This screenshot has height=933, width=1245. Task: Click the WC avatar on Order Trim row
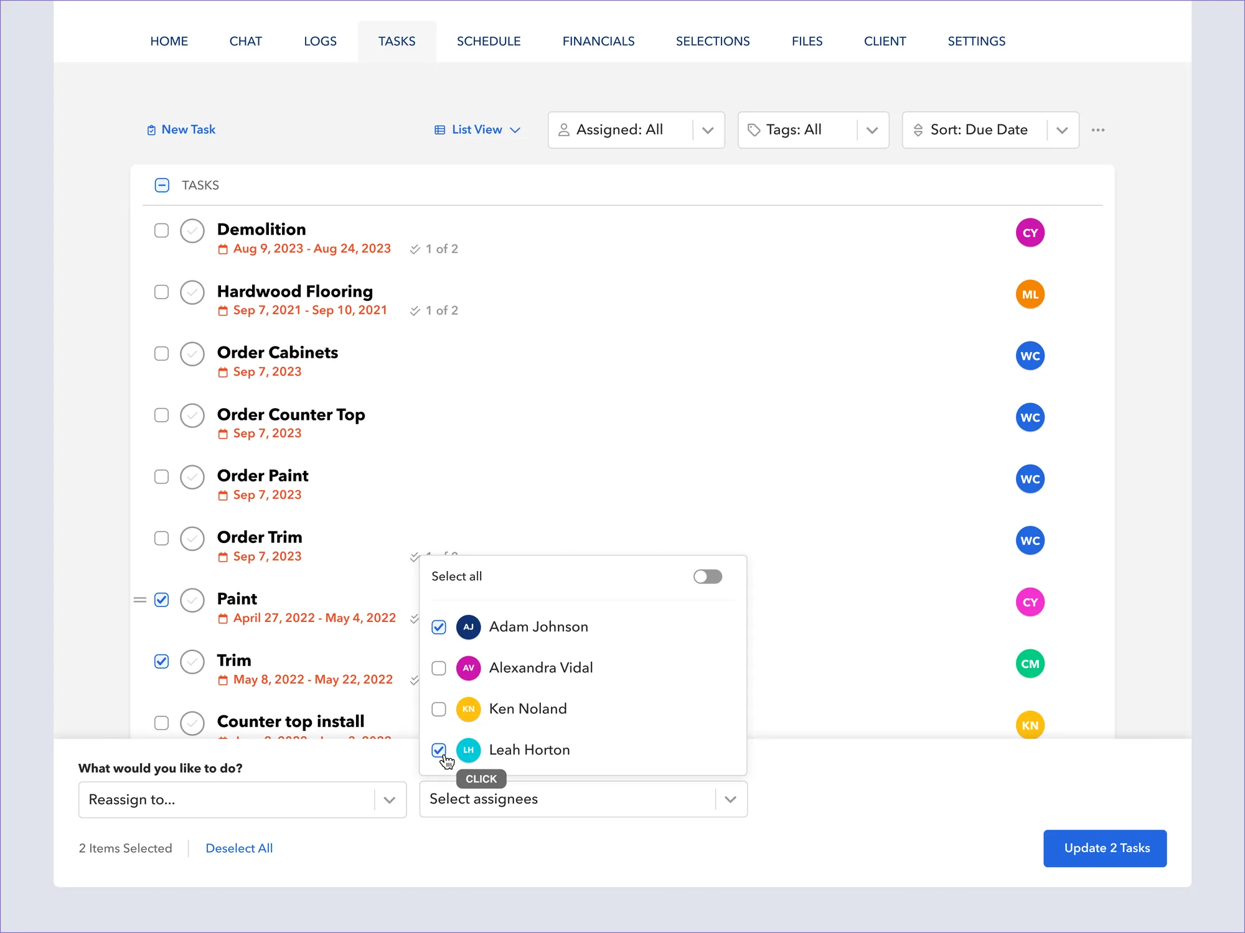click(x=1030, y=541)
